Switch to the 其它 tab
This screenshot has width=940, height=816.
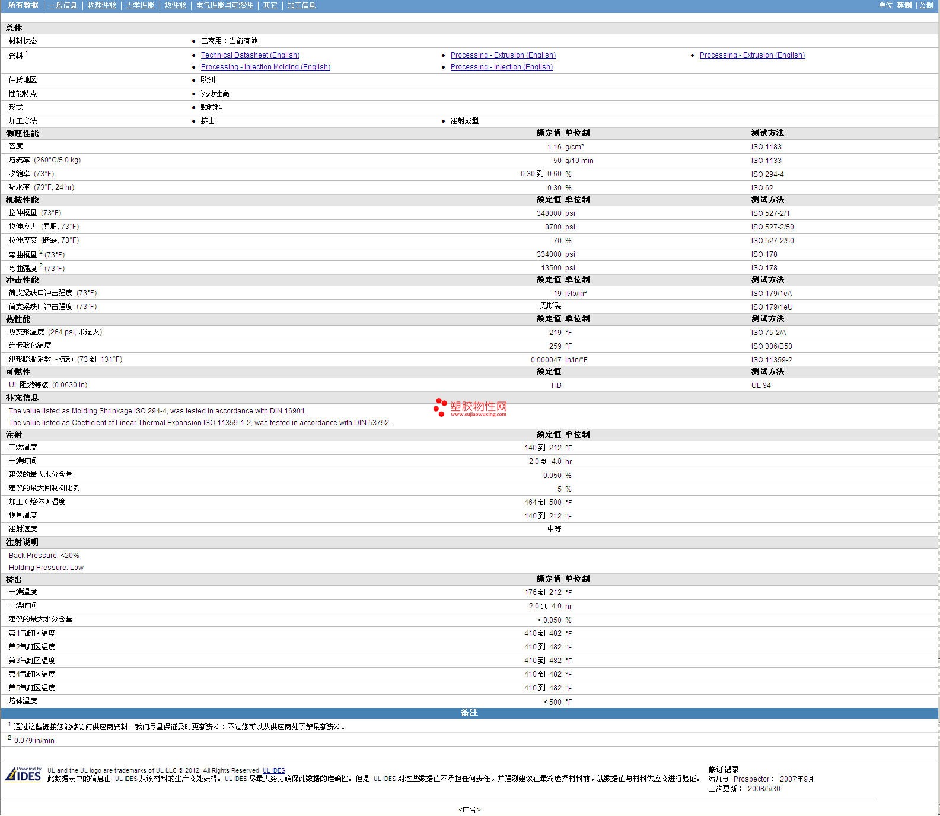270,5
